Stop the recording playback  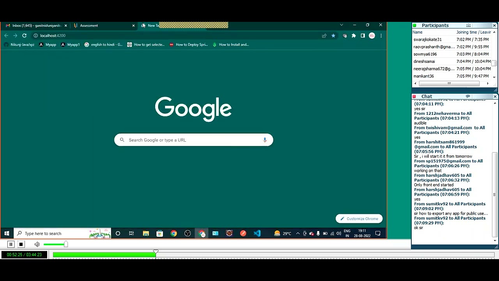click(21, 244)
